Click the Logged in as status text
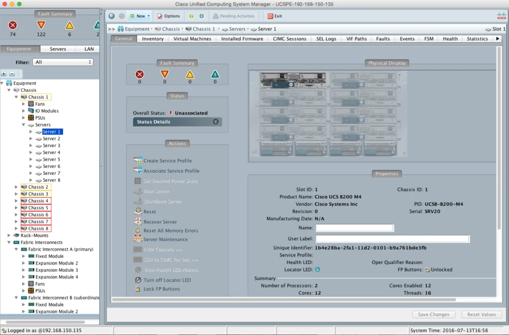The height and width of the screenshot is (335, 509). [x=44, y=331]
